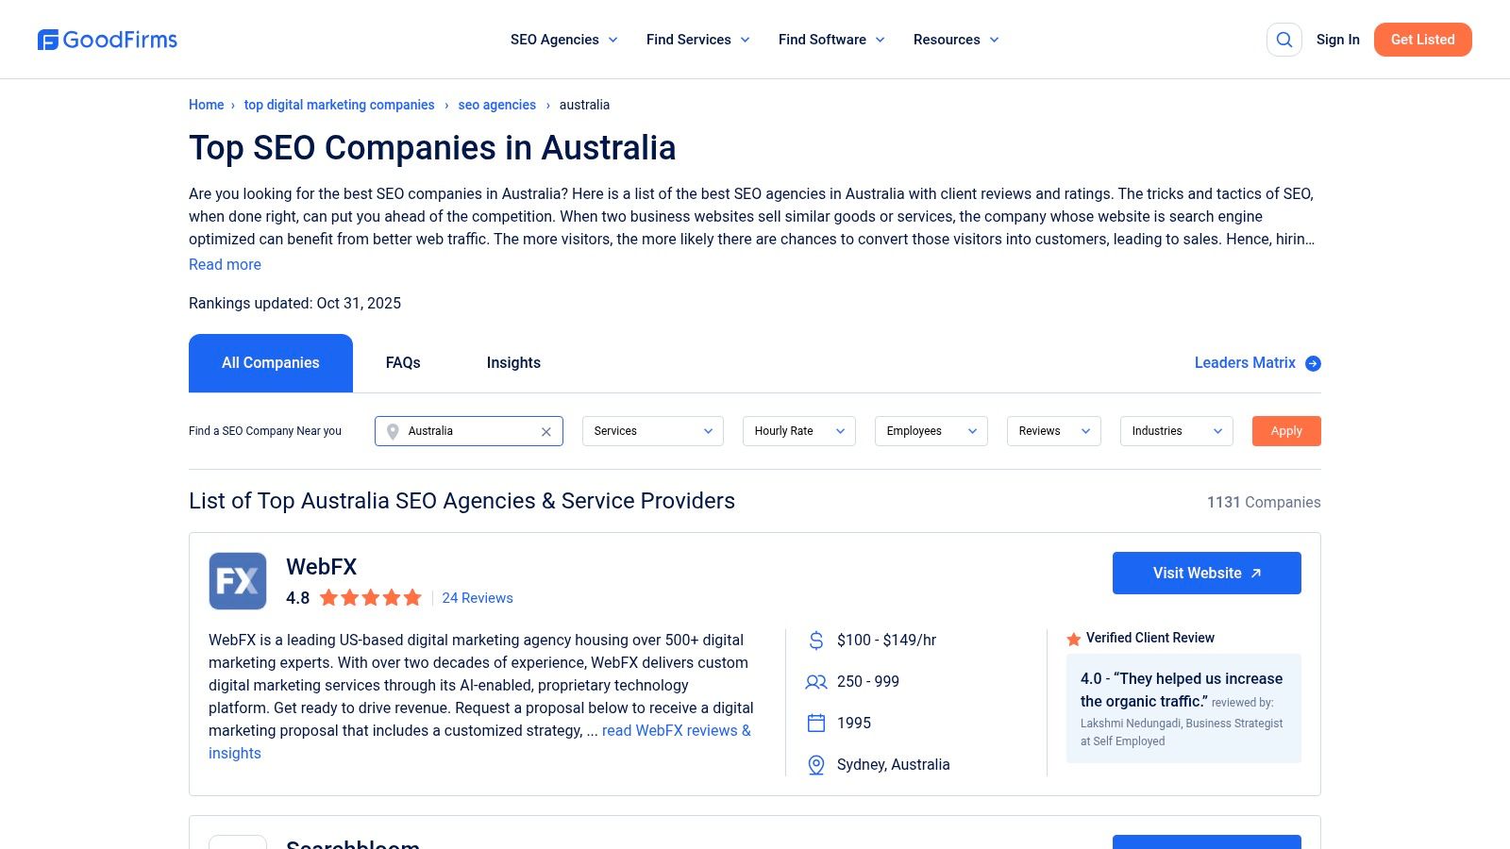The width and height of the screenshot is (1510, 849).
Task: Open the Industries filter dropdown
Action: click(x=1176, y=431)
